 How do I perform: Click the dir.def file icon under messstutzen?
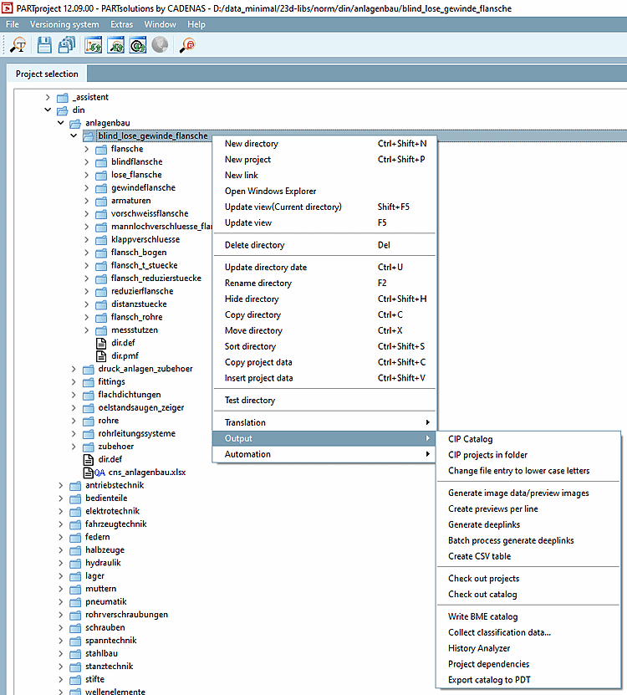pos(101,343)
